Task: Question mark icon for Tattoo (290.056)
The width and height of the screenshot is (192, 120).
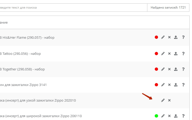Action: click(183, 54)
